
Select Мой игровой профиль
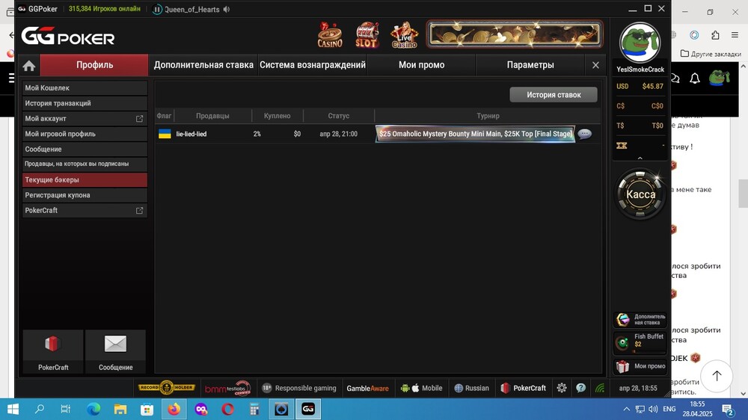(x=85, y=134)
